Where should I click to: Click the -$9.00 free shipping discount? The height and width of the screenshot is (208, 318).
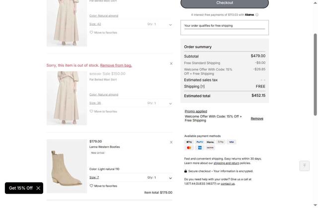[260, 63]
